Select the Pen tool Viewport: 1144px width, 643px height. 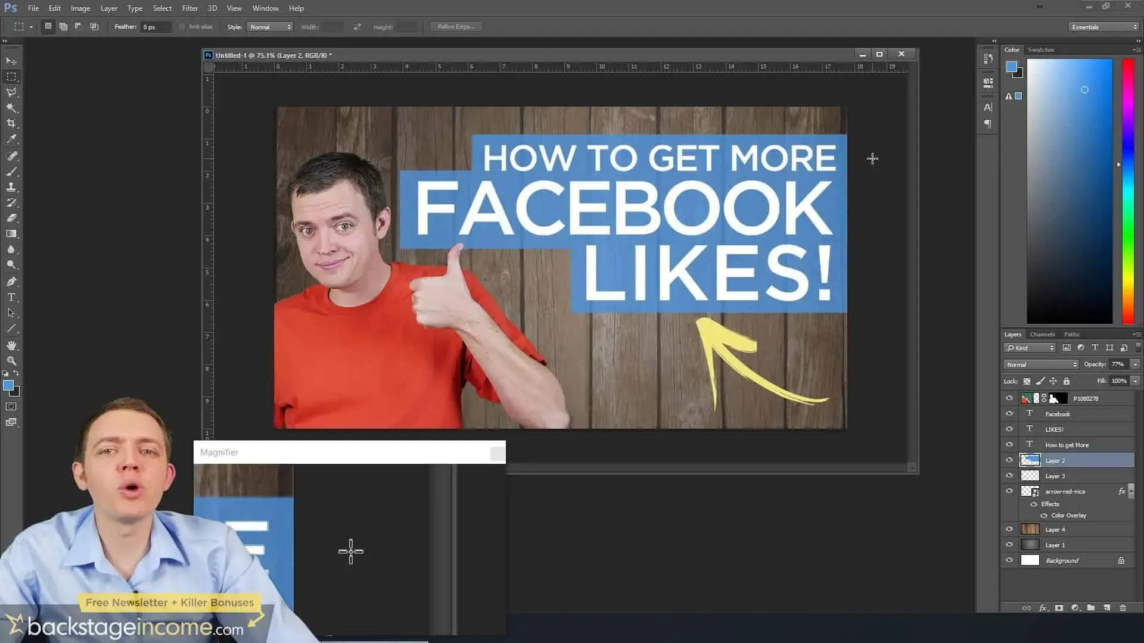11,282
